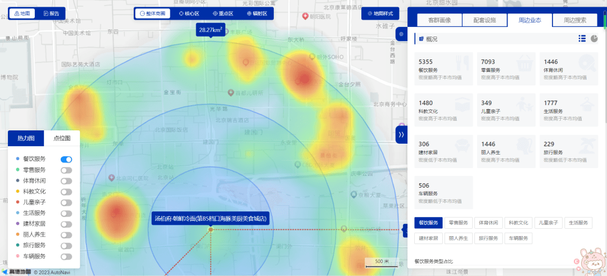Click the 506 车辆服务 overview card

(x=443, y=192)
